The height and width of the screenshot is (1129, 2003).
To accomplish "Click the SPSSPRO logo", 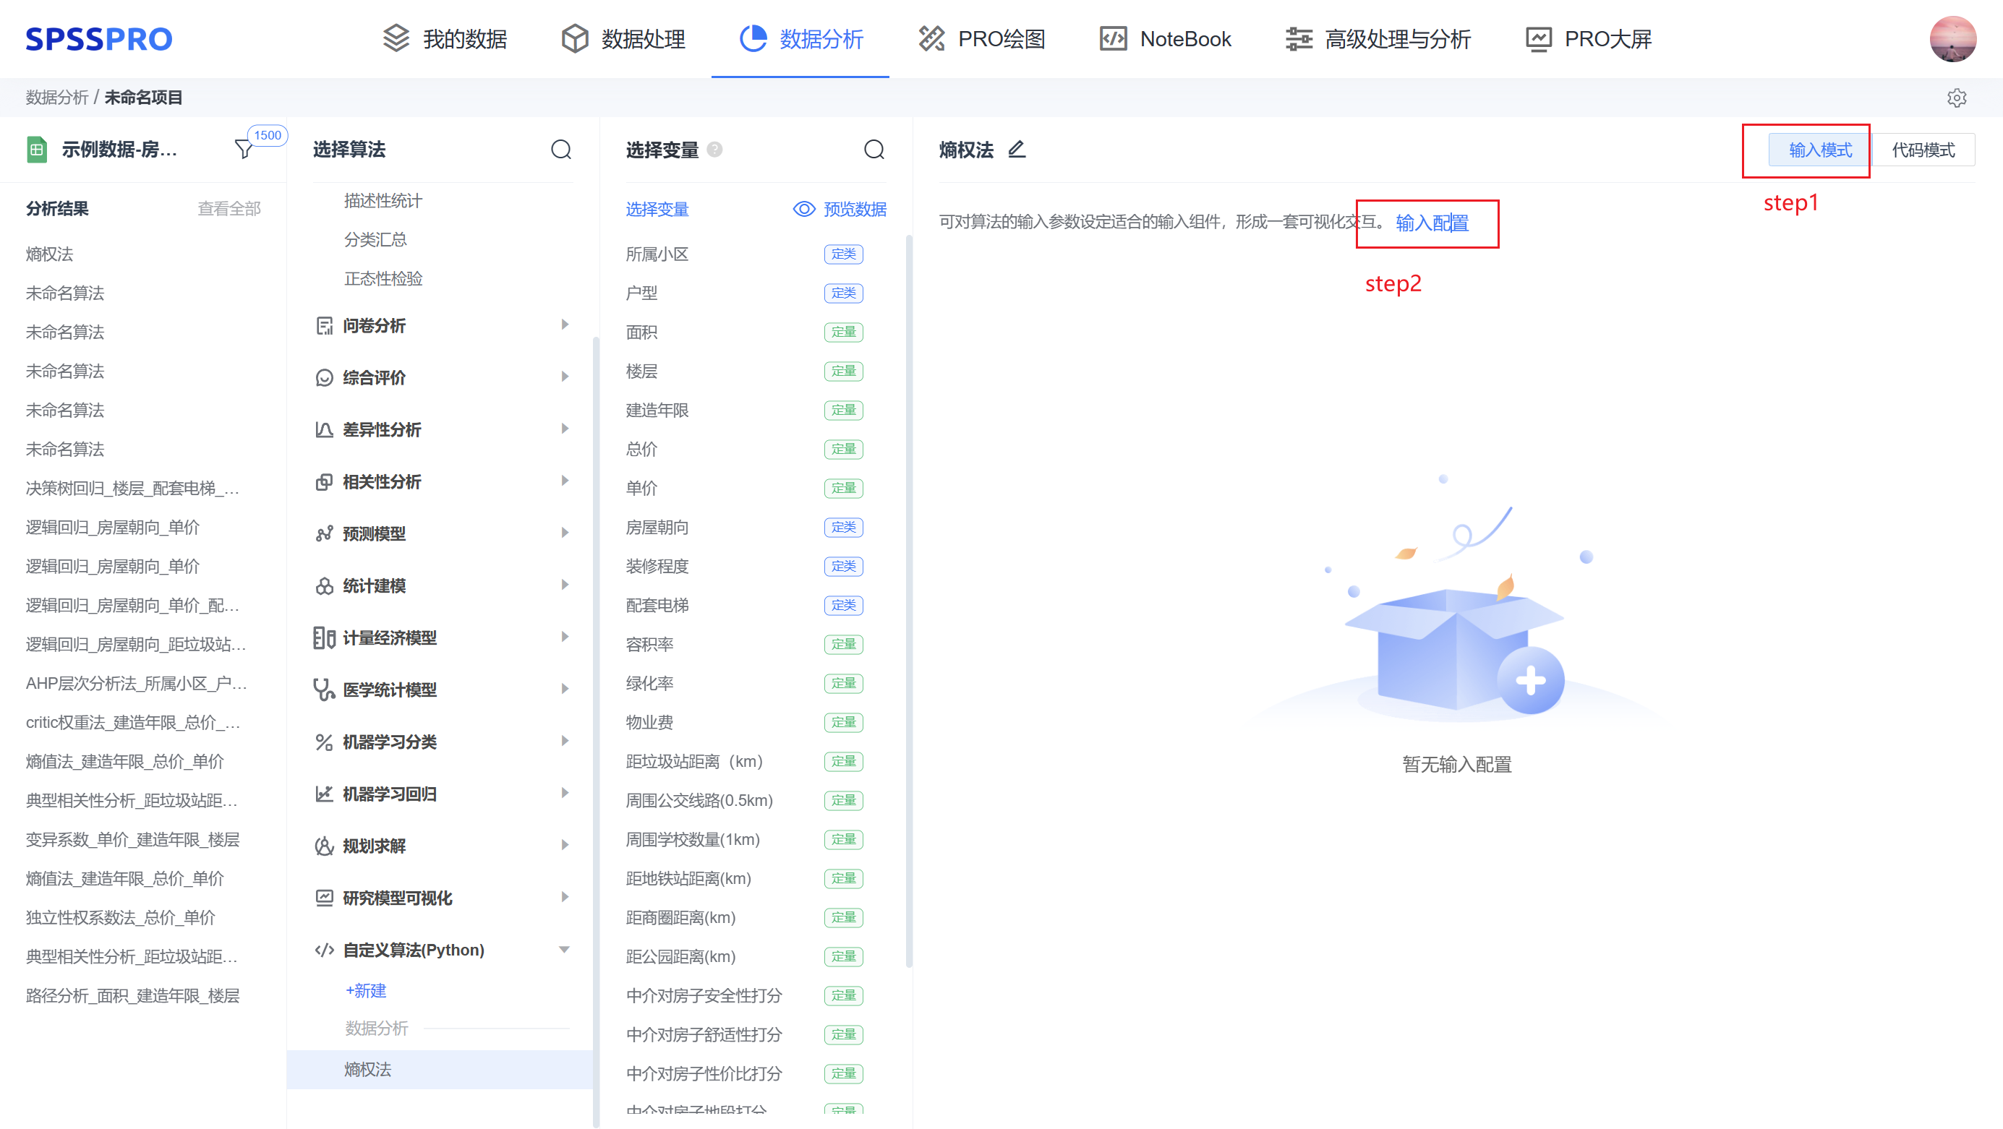I will pos(99,39).
